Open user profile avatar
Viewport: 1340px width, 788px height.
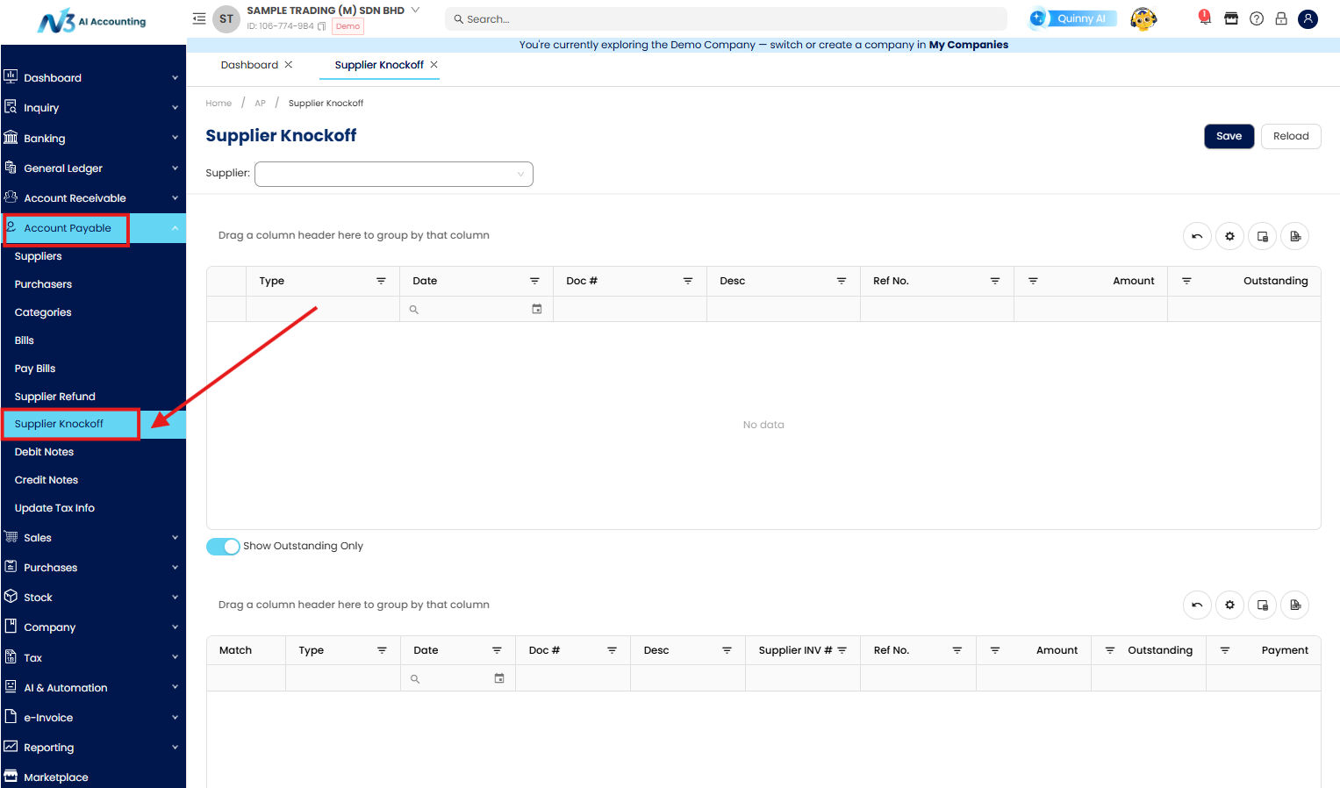(1308, 18)
